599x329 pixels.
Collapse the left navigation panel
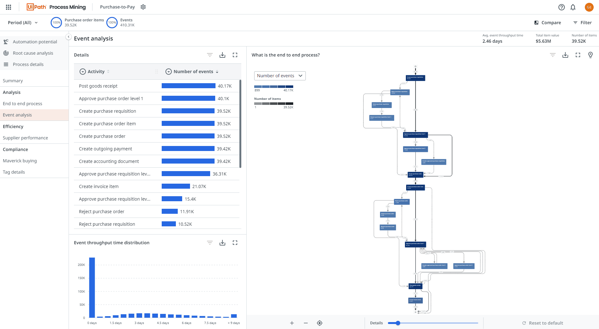coord(69,37)
